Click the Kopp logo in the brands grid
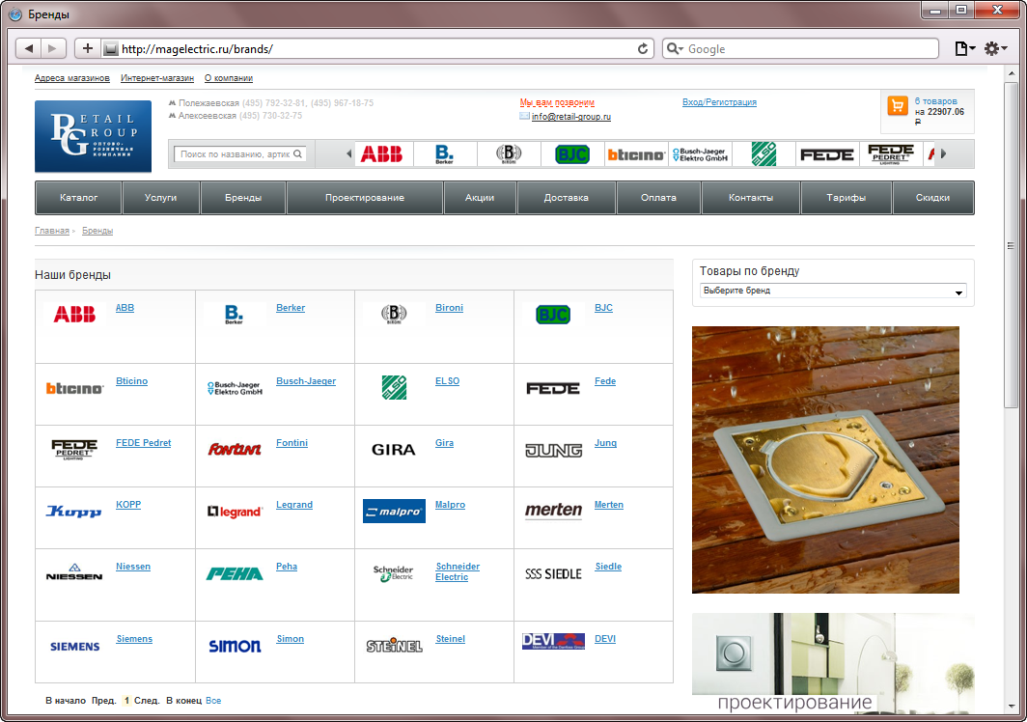Viewport: 1027px width, 722px height. pyautogui.click(x=74, y=511)
